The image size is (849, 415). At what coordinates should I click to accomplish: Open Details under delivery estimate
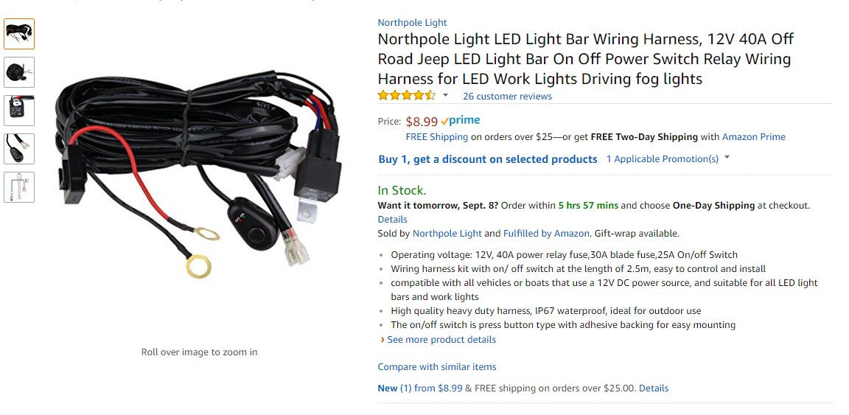pos(393,220)
